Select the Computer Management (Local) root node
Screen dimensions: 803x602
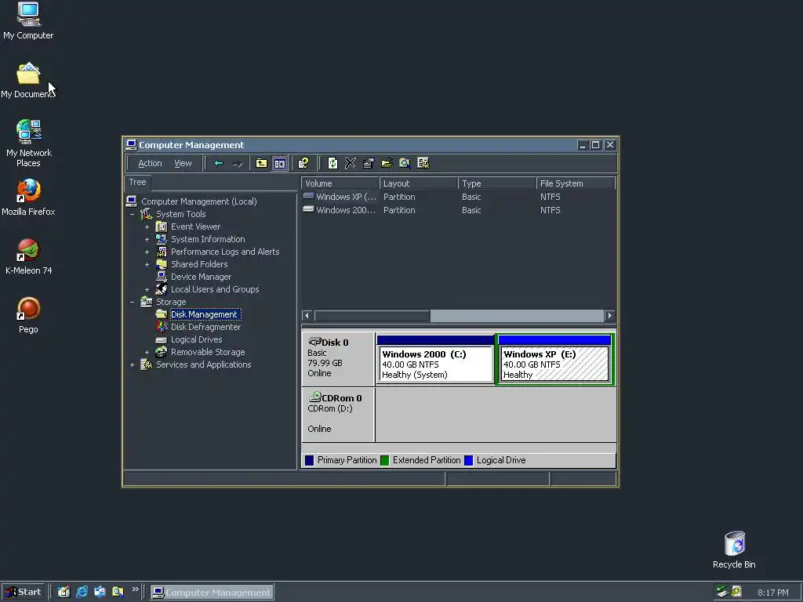pyautogui.click(x=198, y=201)
